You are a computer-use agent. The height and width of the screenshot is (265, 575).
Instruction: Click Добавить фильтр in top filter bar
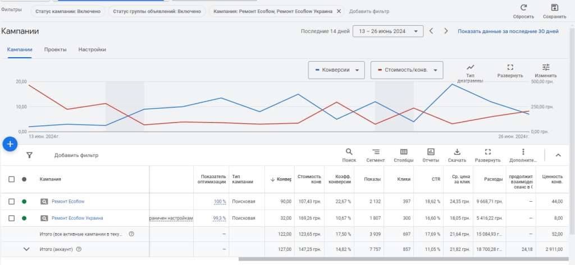369,11
